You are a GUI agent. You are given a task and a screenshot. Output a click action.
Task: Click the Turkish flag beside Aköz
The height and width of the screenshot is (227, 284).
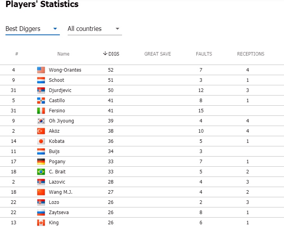(x=41, y=131)
